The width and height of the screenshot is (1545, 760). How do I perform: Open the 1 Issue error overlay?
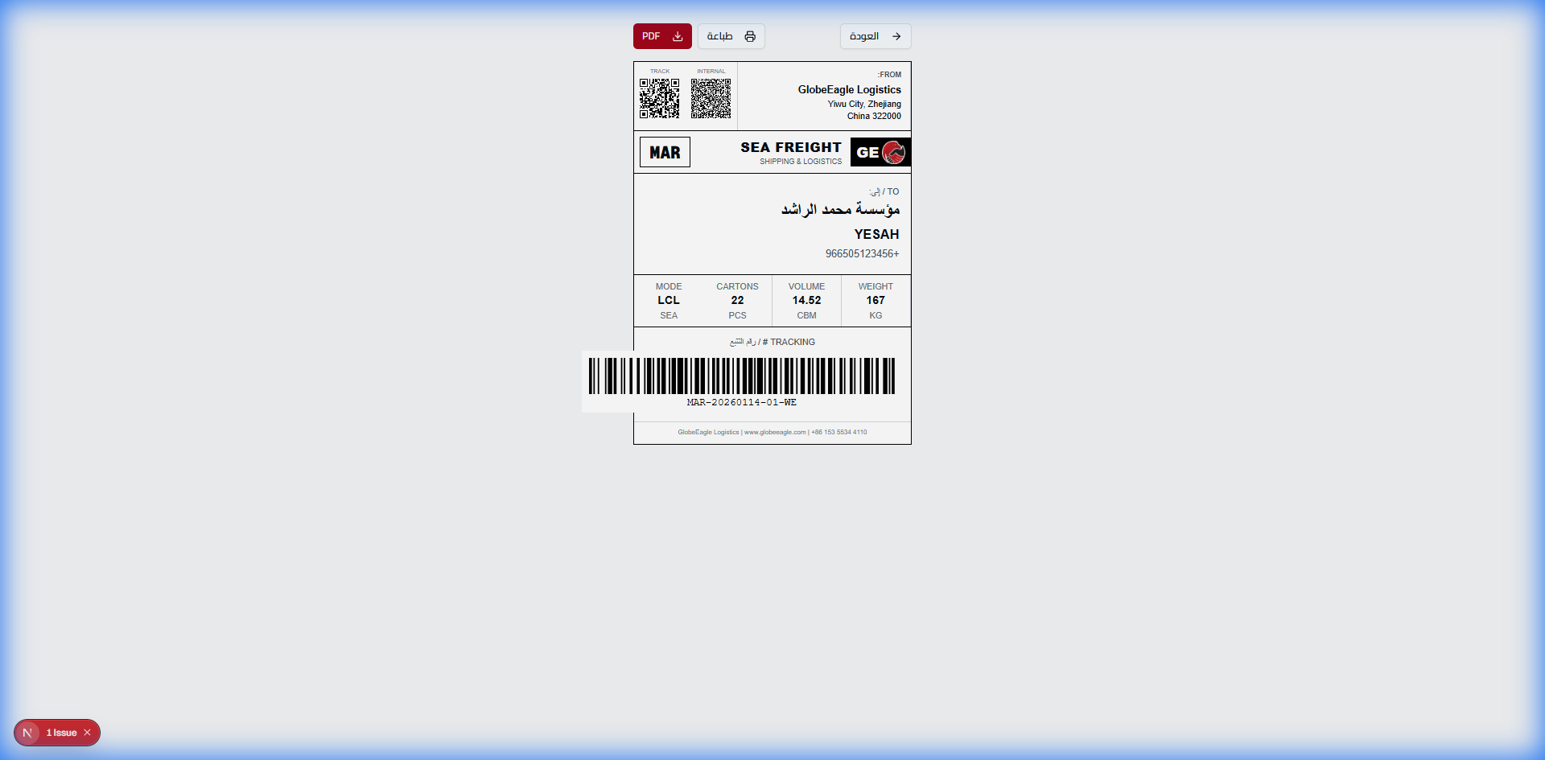[61, 733]
